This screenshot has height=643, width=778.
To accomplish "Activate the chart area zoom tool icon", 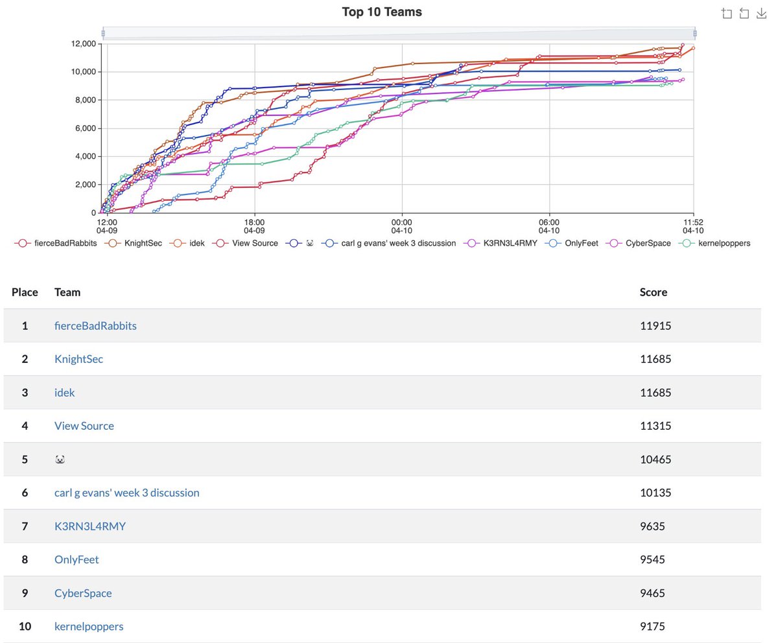I will coord(727,14).
